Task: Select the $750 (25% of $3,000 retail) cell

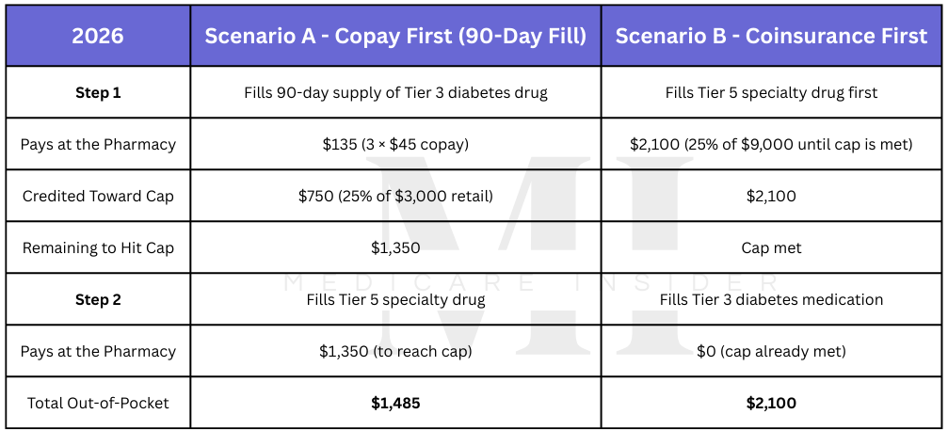Action: (395, 197)
